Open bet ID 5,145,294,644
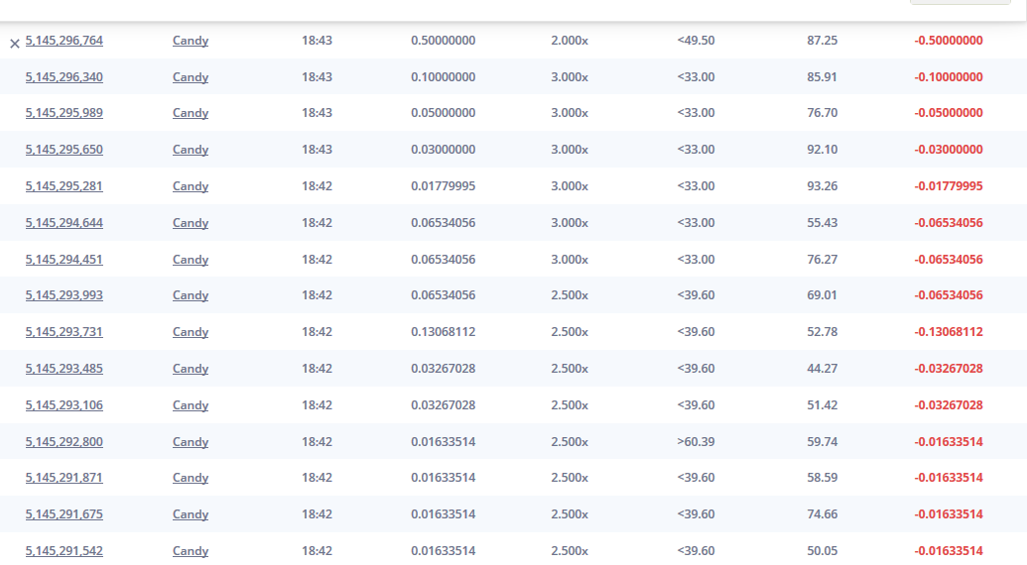The height and width of the screenshot is (565, 1027). click(x=64, y=223)
